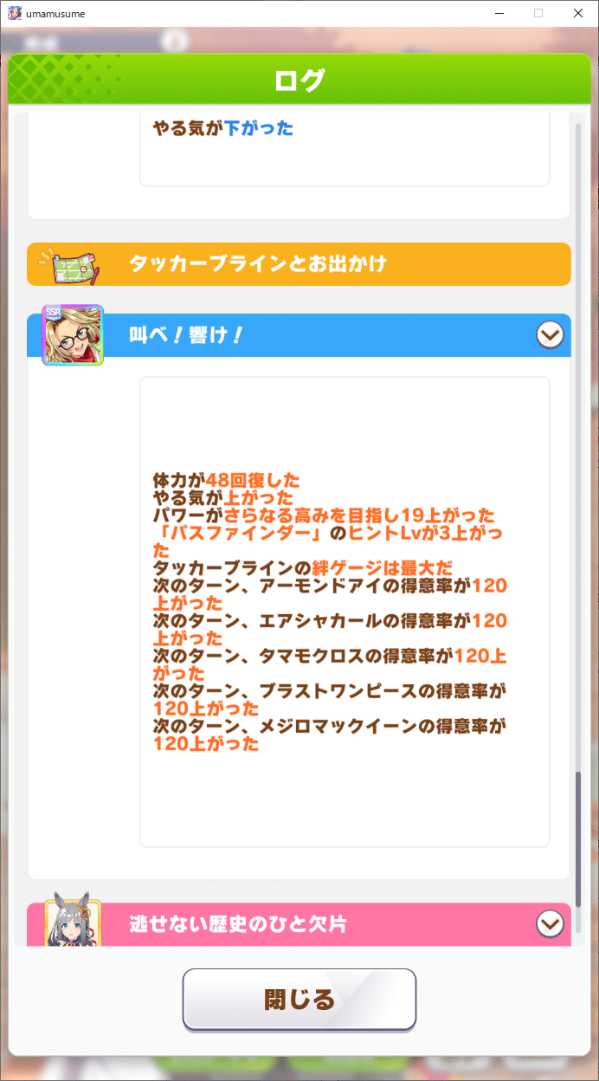Collapse the 叫べ!響け! event entry chevron
This screenshot has width=599, height=1081.
pyautogui.click(x=550, y=334)
